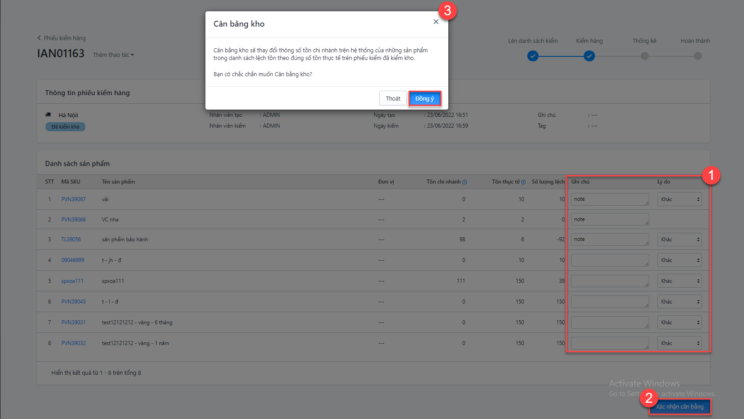
Task: Click the voucher code IAN01163
Action: point(60,53)
